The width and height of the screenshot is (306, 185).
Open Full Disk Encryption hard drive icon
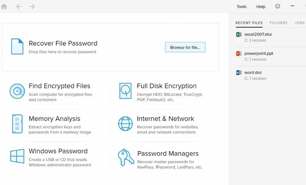click(x=125, y=91)
